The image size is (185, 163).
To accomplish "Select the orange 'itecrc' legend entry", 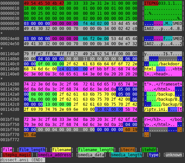I will pos(128,150).
